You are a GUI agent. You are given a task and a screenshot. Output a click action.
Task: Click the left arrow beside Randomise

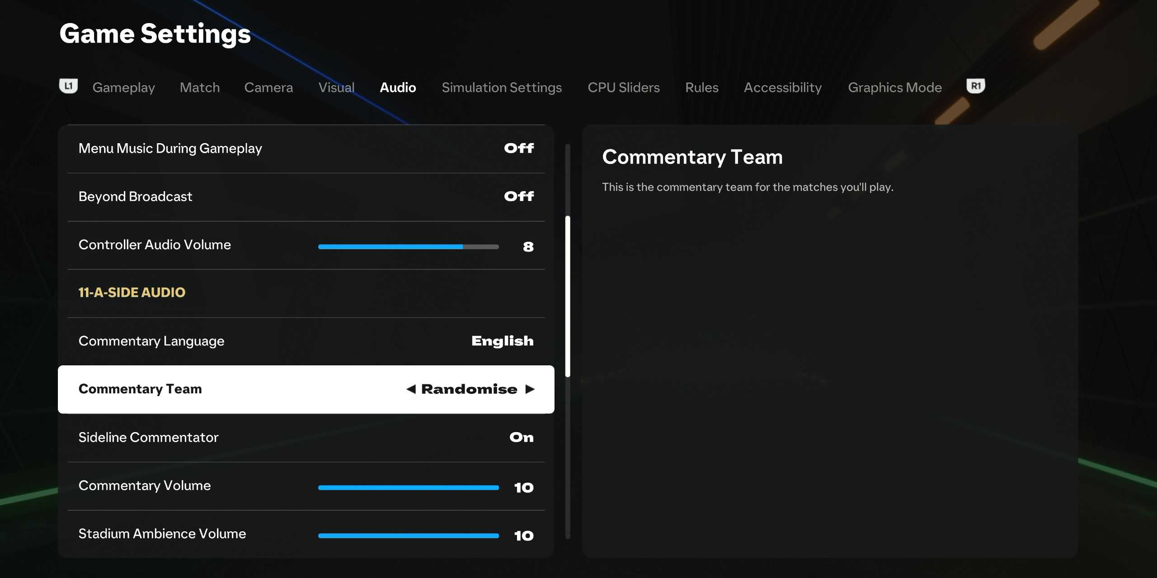(411, 389)
